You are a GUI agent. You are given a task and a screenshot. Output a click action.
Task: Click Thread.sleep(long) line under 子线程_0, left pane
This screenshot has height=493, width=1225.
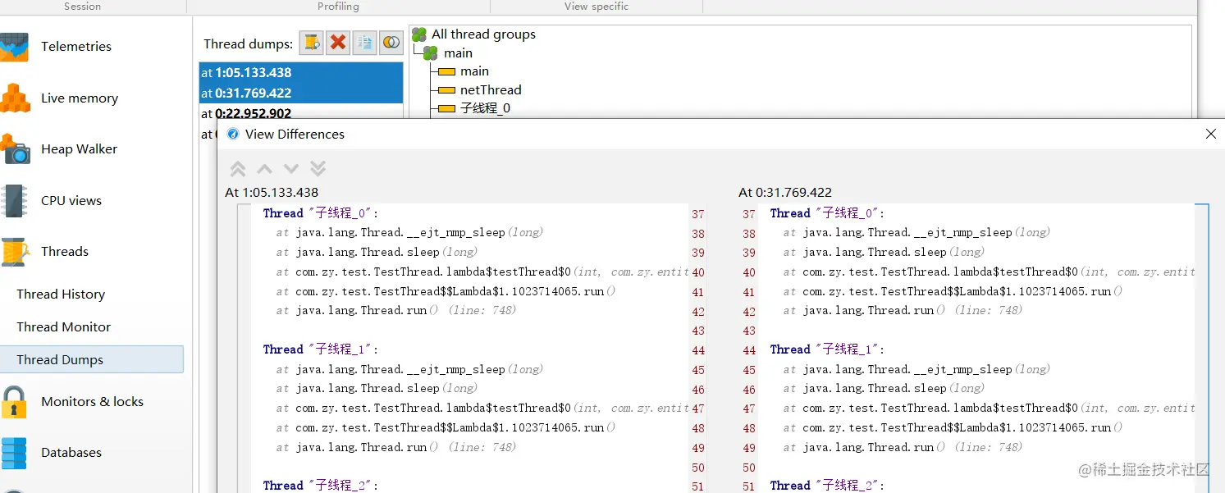point(377,253)
